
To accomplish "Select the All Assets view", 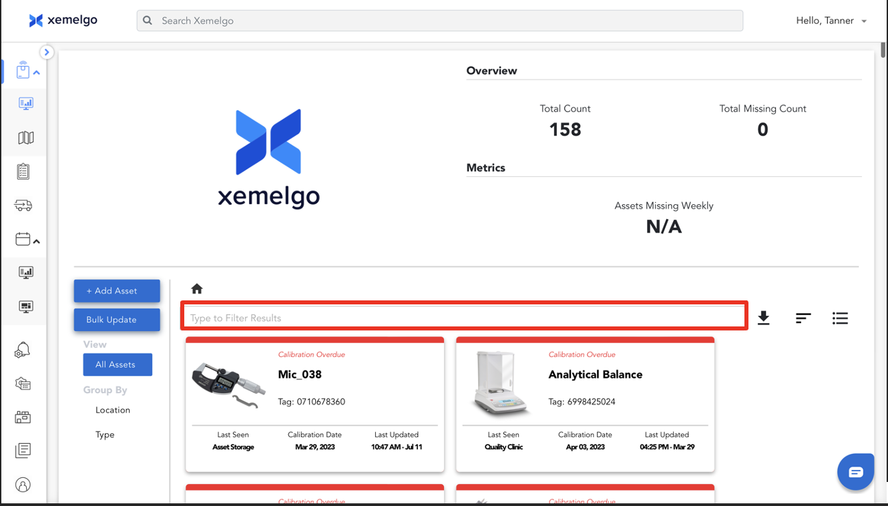I will point(118,364).
